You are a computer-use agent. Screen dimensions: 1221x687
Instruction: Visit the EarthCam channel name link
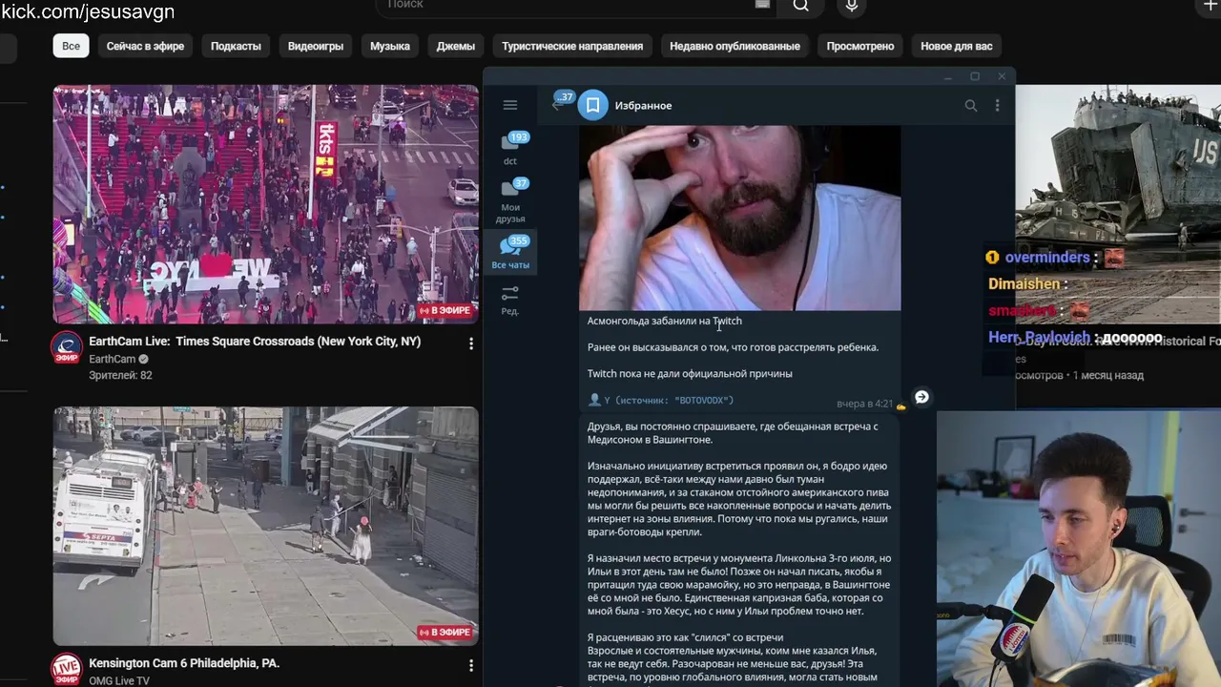(113, 359)
